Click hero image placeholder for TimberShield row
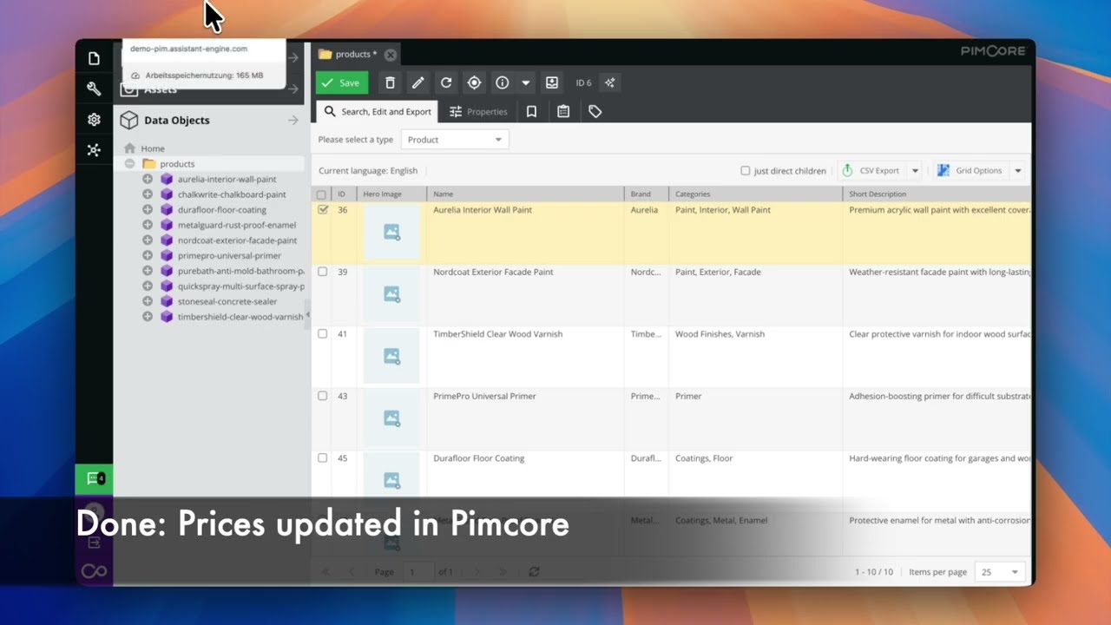This screenshot has width=1111, height=625. click(x=391, y=356)
